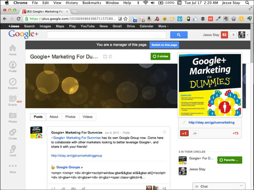Screen dimensions: 254x190
Task: Open the Home sidebar icon
Action: (13, 48)
